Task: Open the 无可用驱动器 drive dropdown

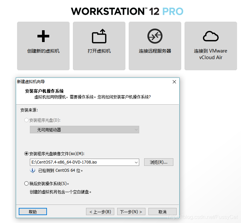Action: click(x=84, y=130)
